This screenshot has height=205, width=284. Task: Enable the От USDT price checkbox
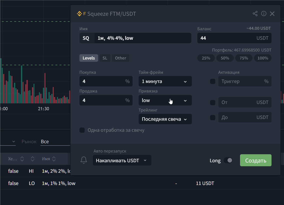click(x=213, y=102)
